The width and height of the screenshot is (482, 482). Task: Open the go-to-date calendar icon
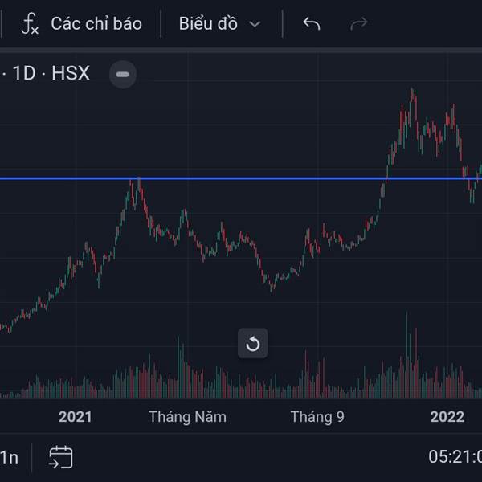pyautogui.click(x=60, y=458)
